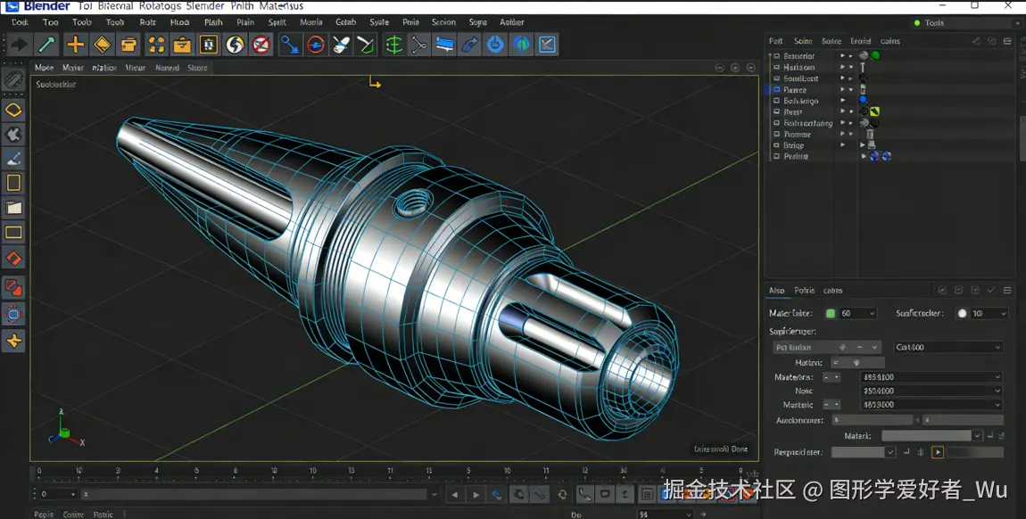
Task: Toggle the box checkbox beside Bolskrigo row
Action: 777,101
